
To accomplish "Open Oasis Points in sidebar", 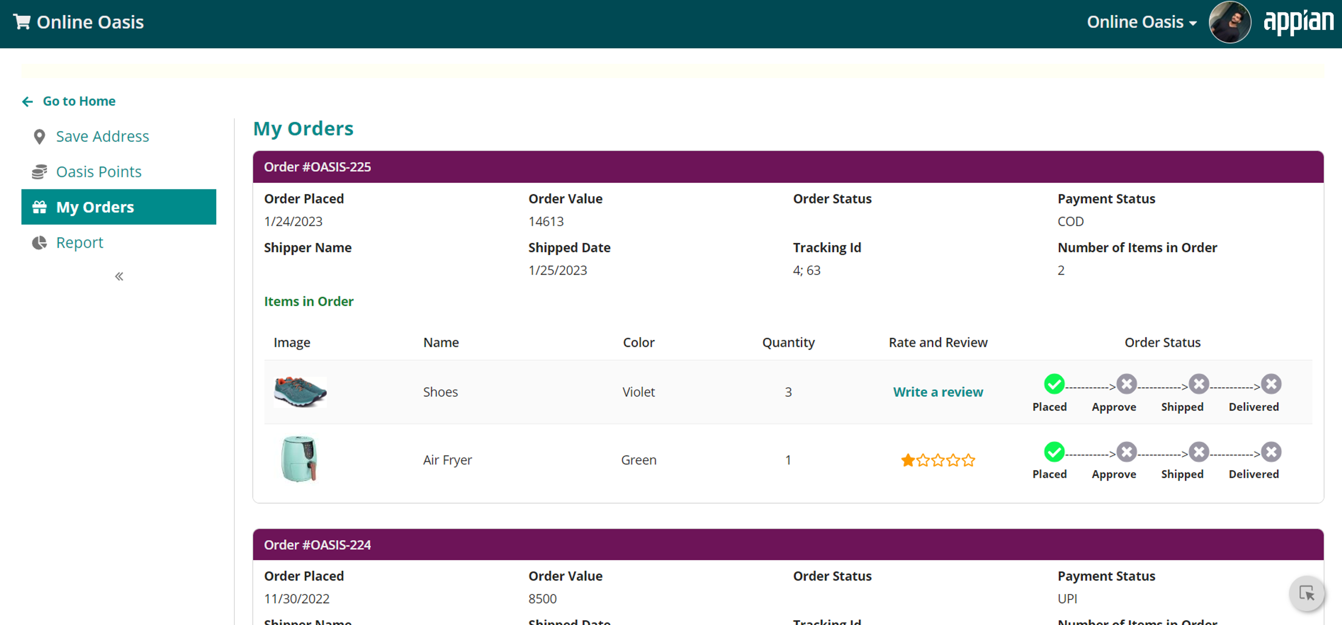I will point(99,172).
